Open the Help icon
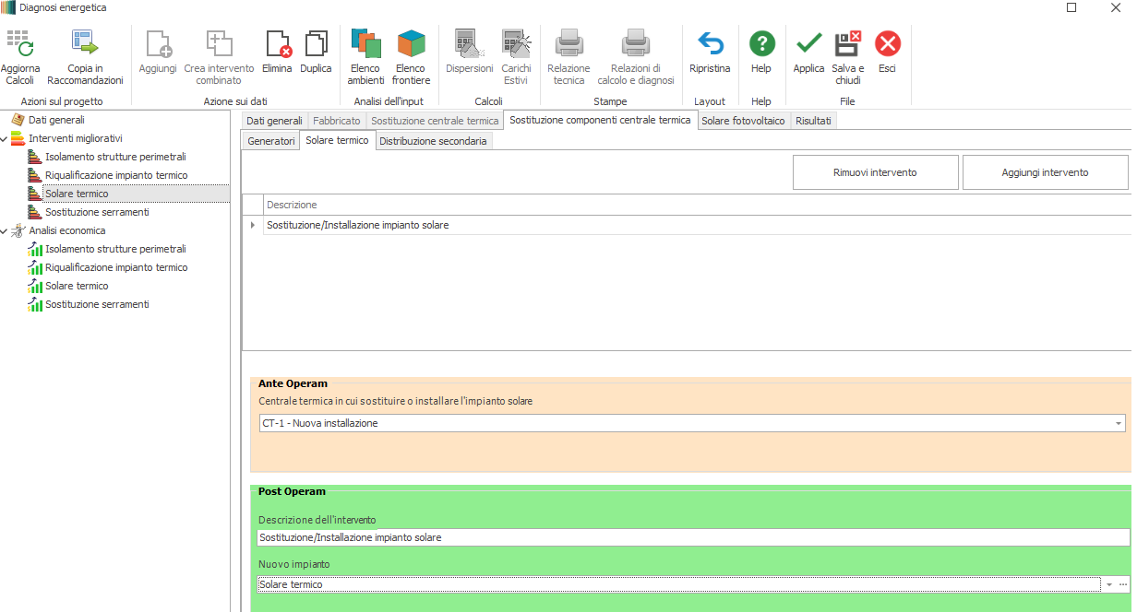The width and height of the screenshot is (1137, 612). click(761, 44)
